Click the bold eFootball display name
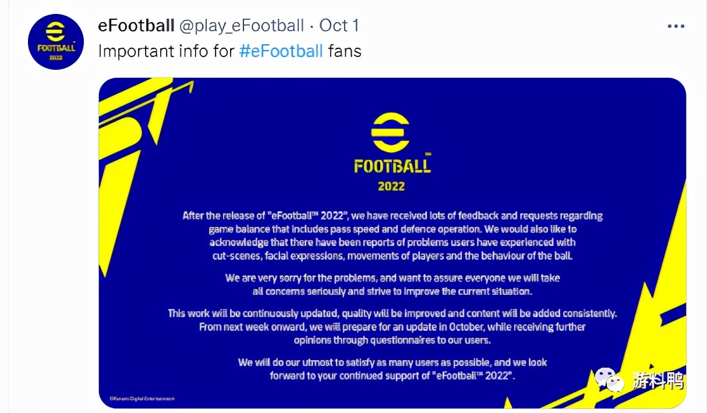The image size is (707, 413). point(136,26)
